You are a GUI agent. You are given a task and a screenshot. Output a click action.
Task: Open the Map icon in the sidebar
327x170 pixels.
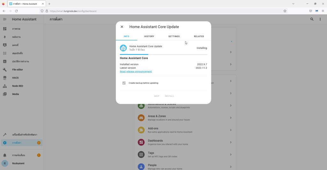click(4, 45)
